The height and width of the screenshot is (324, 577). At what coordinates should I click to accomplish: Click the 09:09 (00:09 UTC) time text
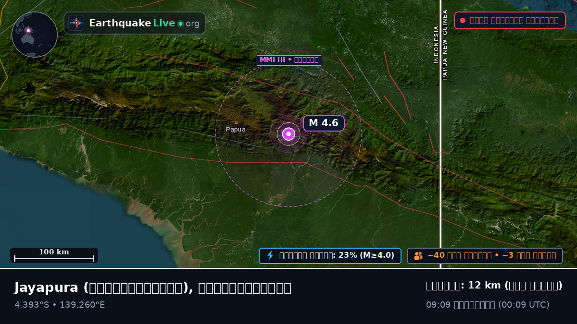[x=488, y=305]
